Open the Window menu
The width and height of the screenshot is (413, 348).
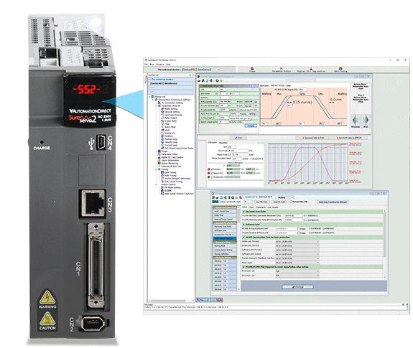coord(160,64)
